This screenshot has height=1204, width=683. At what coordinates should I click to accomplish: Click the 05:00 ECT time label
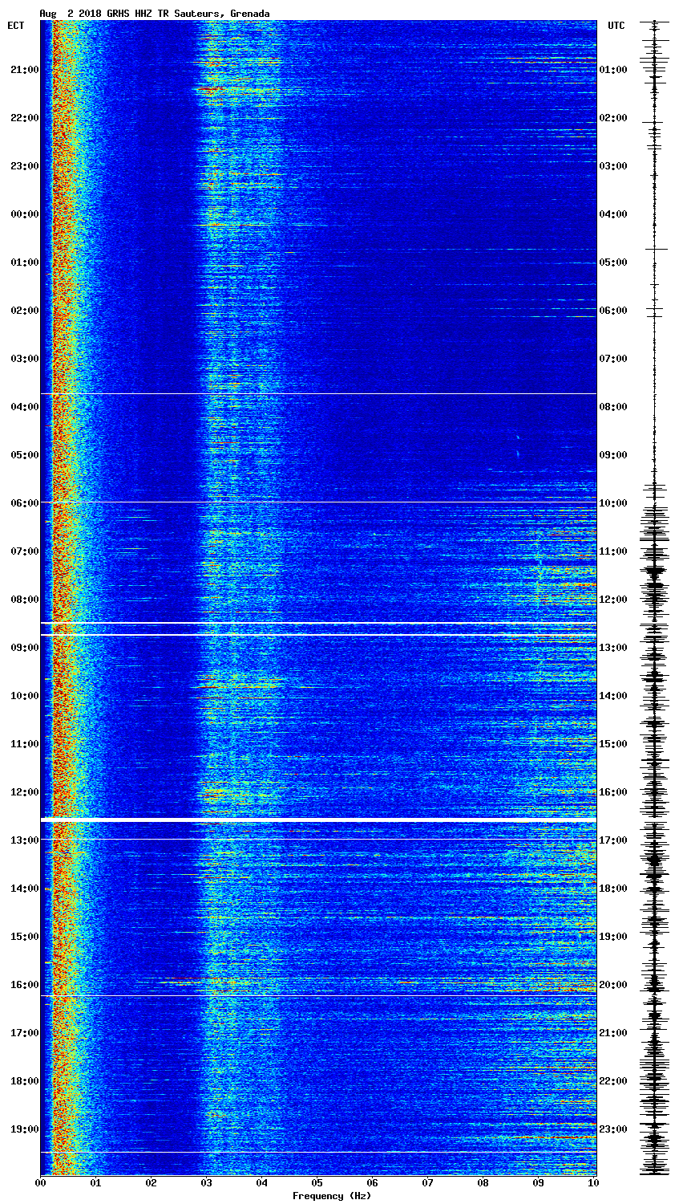point(24,455)
